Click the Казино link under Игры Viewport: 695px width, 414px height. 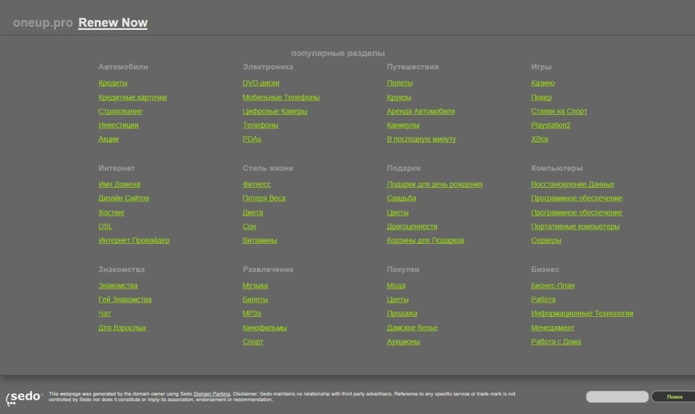pos(543,83)
